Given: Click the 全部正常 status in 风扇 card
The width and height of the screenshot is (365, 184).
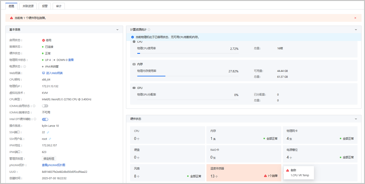Looking at the screenshot, I should coord(194,176).
